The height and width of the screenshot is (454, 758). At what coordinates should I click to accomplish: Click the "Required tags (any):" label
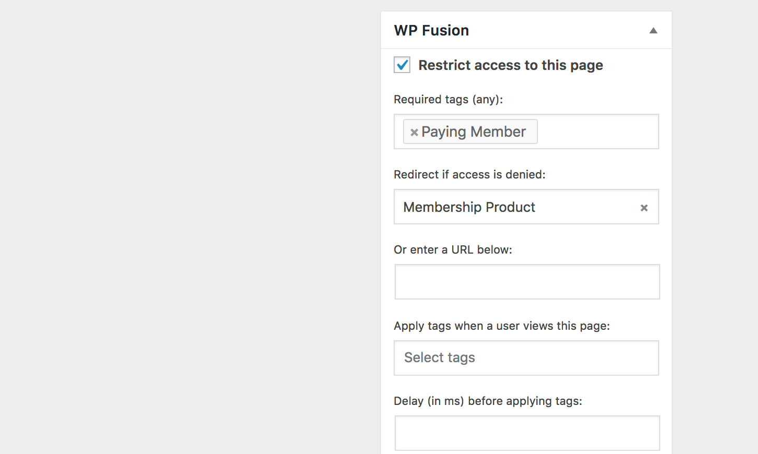point(448,99)
